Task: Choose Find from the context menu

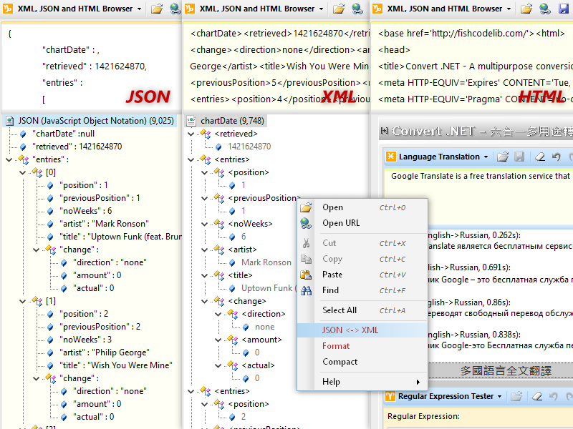Action: [x=362, y=290]
